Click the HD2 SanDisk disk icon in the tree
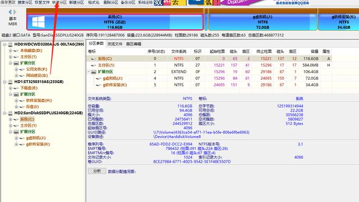The height and width of the screenshot is (202, 359). [10, 113]
